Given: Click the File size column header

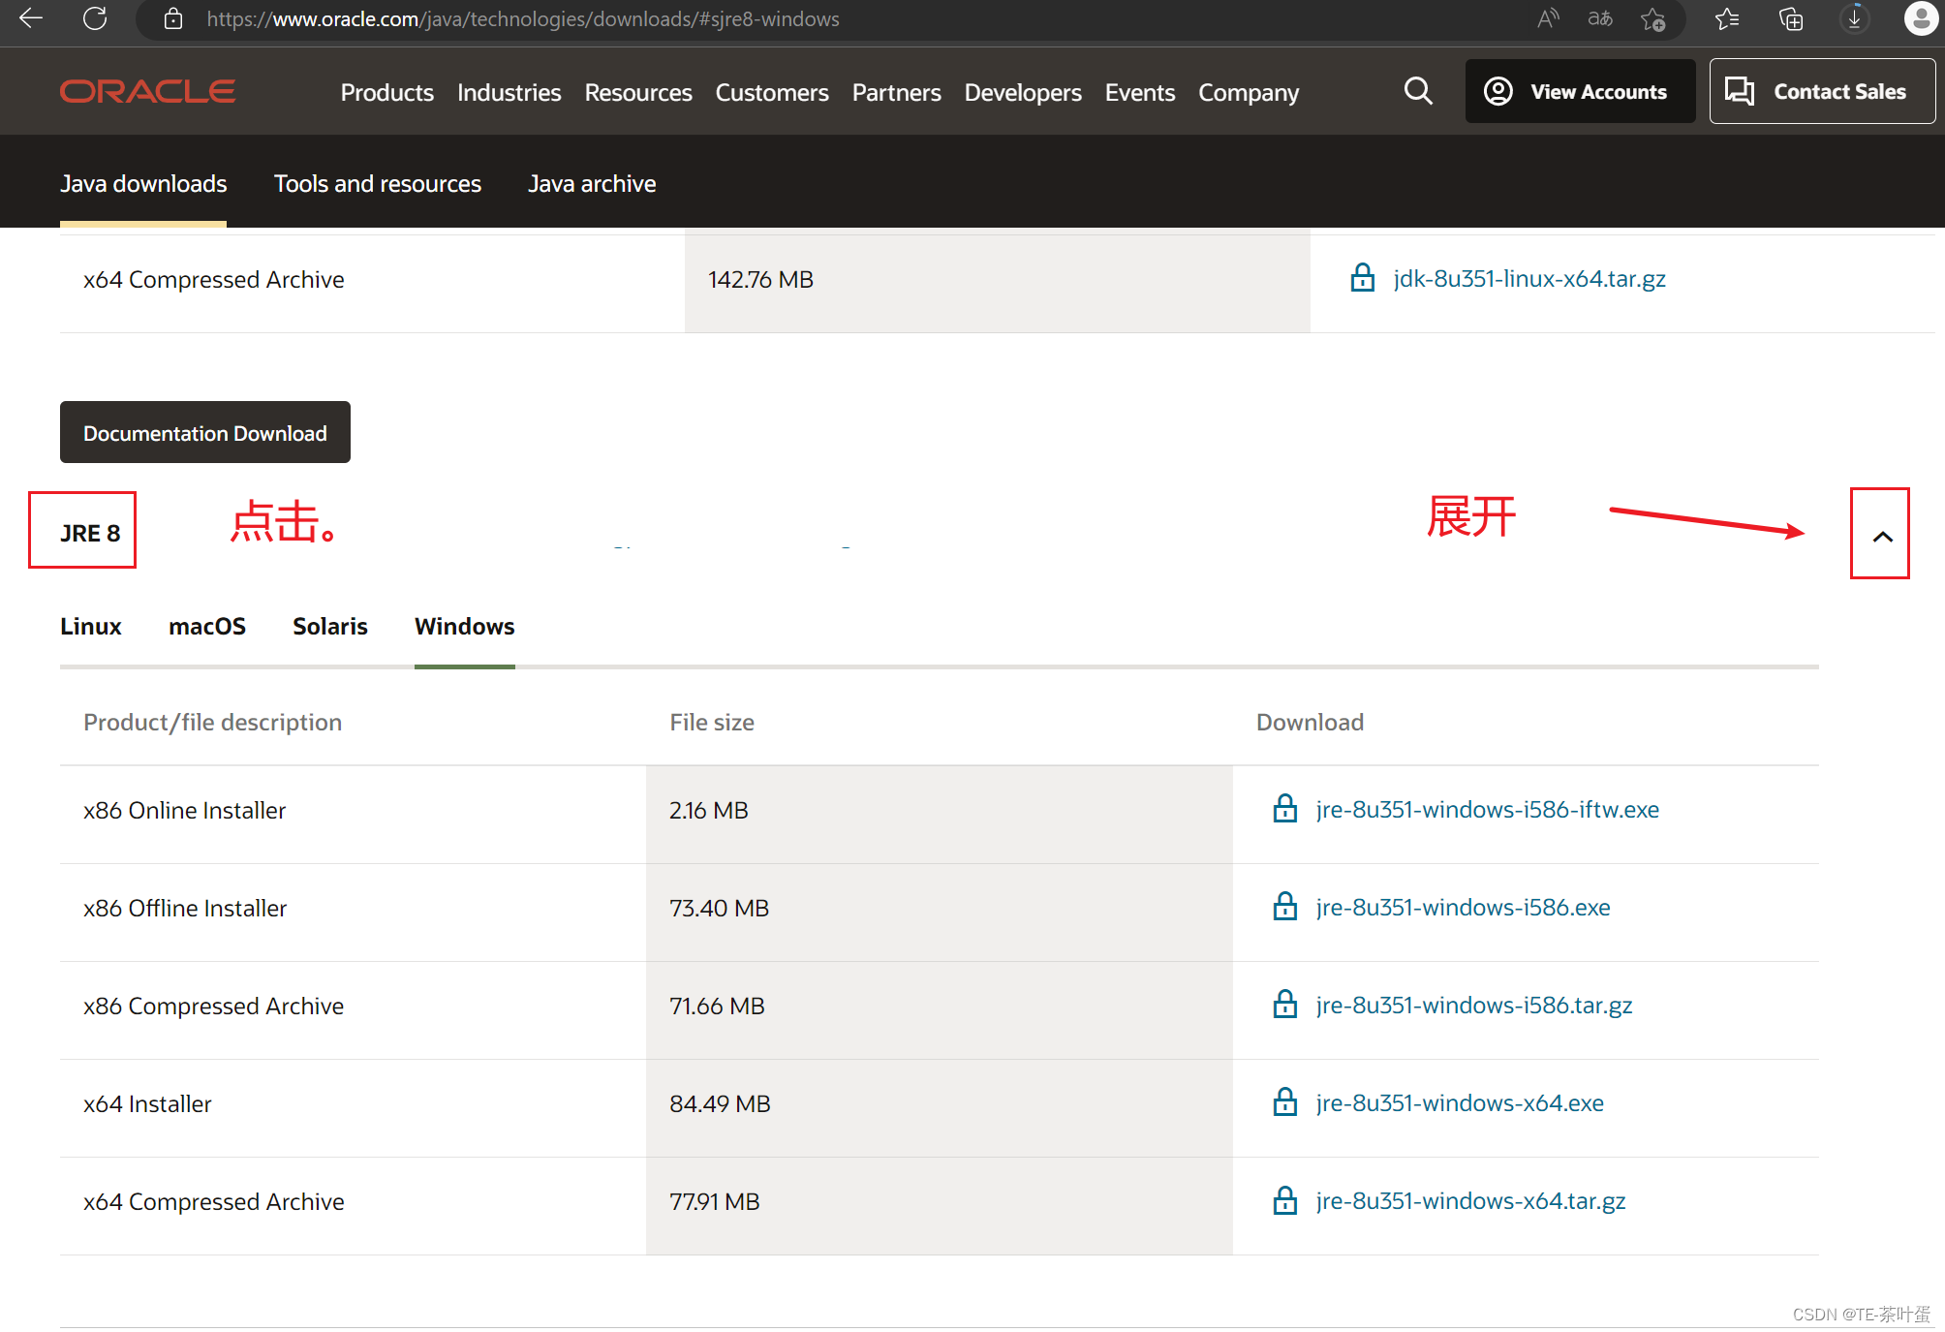Looking at the screenshot, I should 712,722.
